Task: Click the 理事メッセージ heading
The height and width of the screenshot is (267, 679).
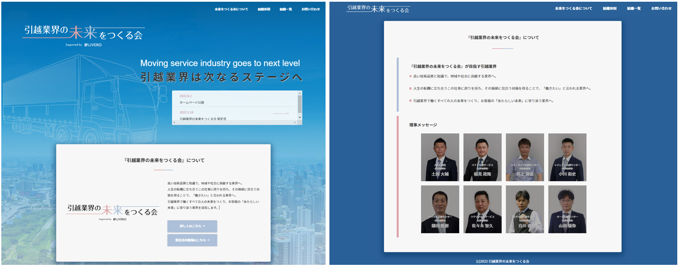Action: 423,125
